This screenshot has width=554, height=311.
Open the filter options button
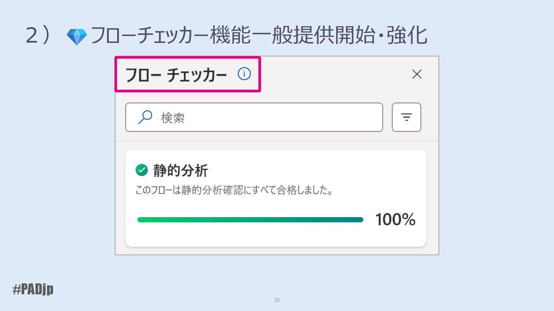click(x=406, y=117)
